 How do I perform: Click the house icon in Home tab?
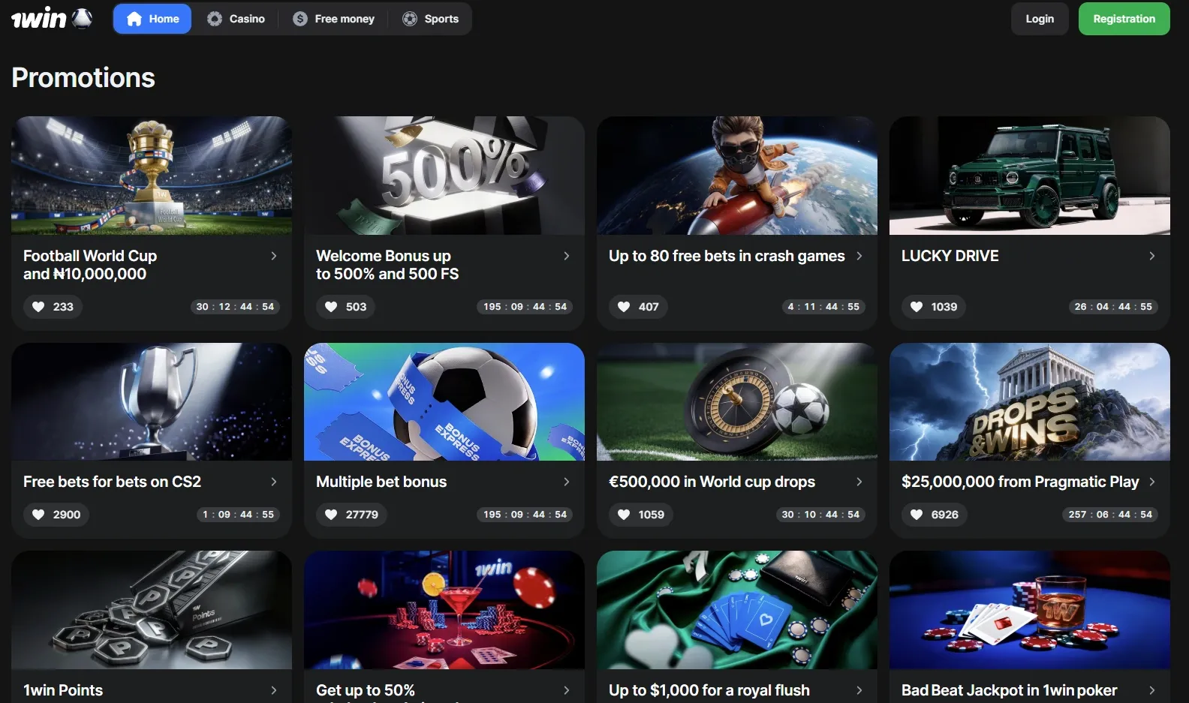(x=134, y=19)
